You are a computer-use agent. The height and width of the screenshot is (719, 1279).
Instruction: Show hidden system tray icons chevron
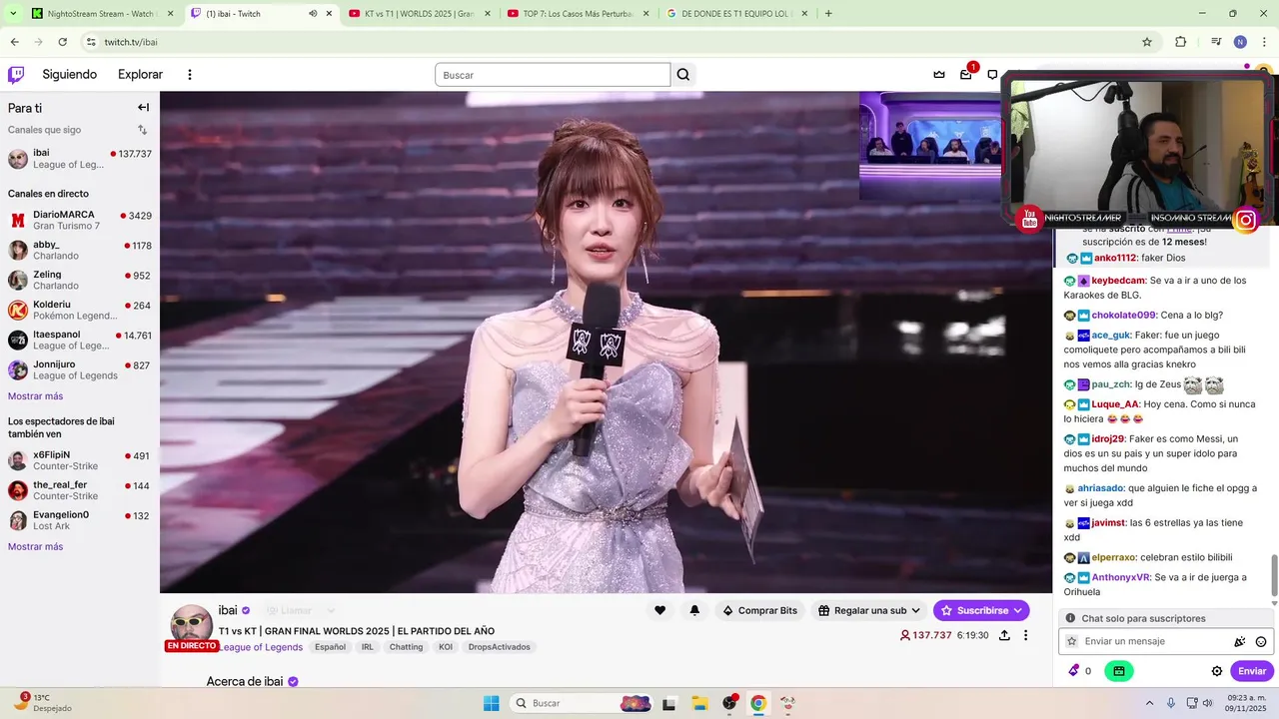[1149, 703]
